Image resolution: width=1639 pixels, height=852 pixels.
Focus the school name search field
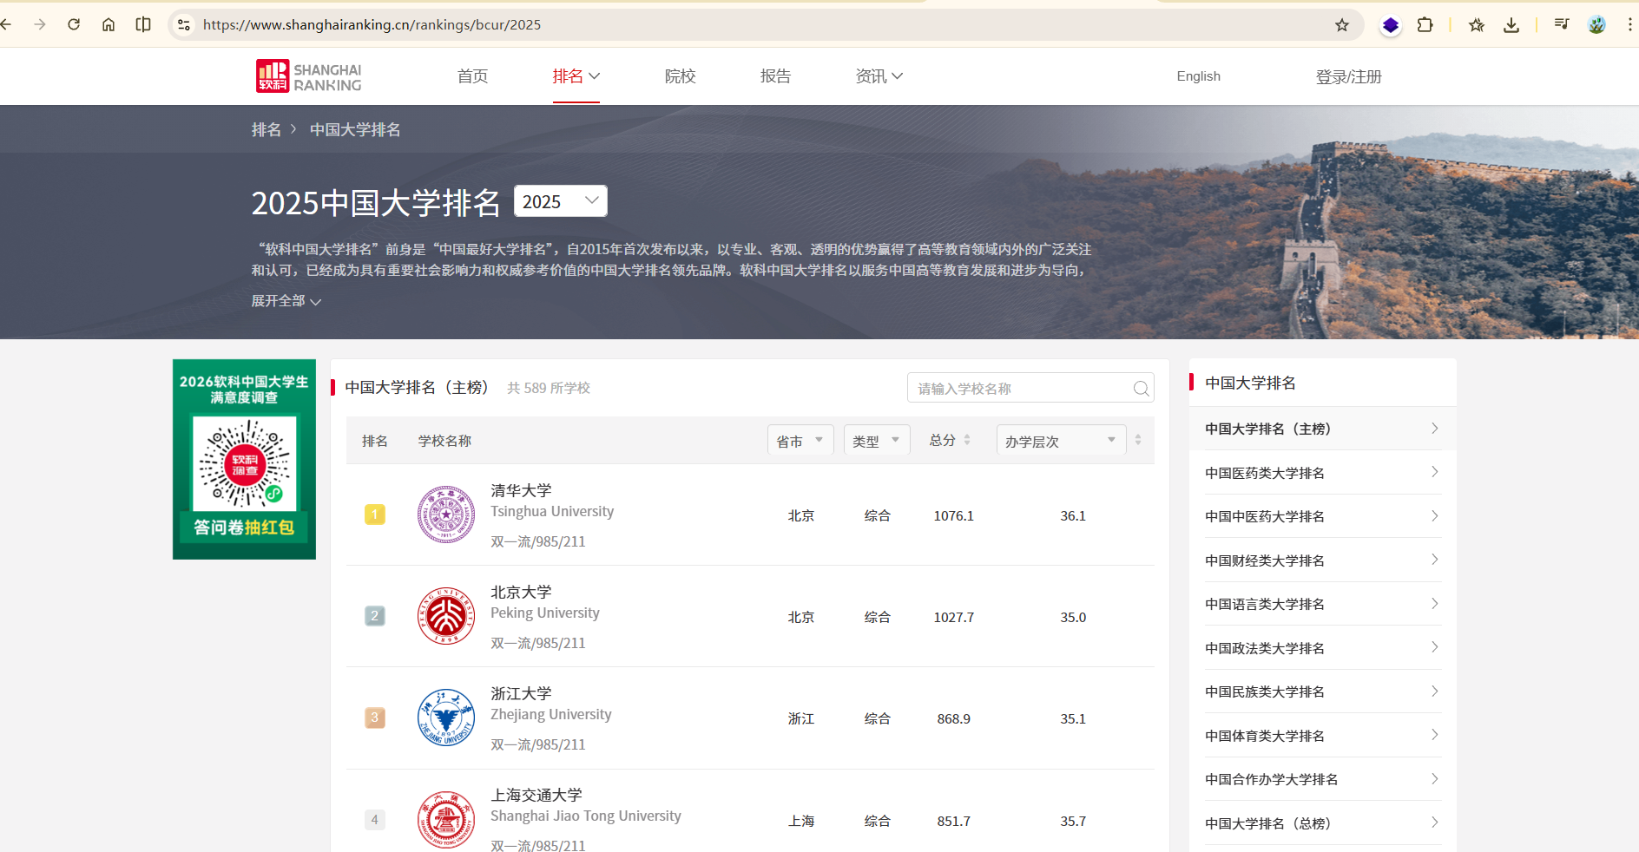coord(1030,388)
